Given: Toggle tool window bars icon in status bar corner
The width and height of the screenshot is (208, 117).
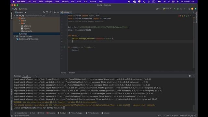Looking at the screenshot, I should 12,116.
